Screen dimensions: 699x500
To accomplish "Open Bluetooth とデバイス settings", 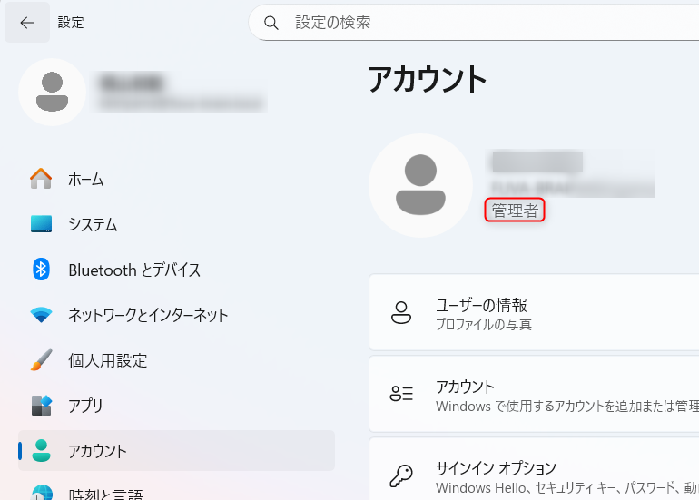I will pos(176,270).
